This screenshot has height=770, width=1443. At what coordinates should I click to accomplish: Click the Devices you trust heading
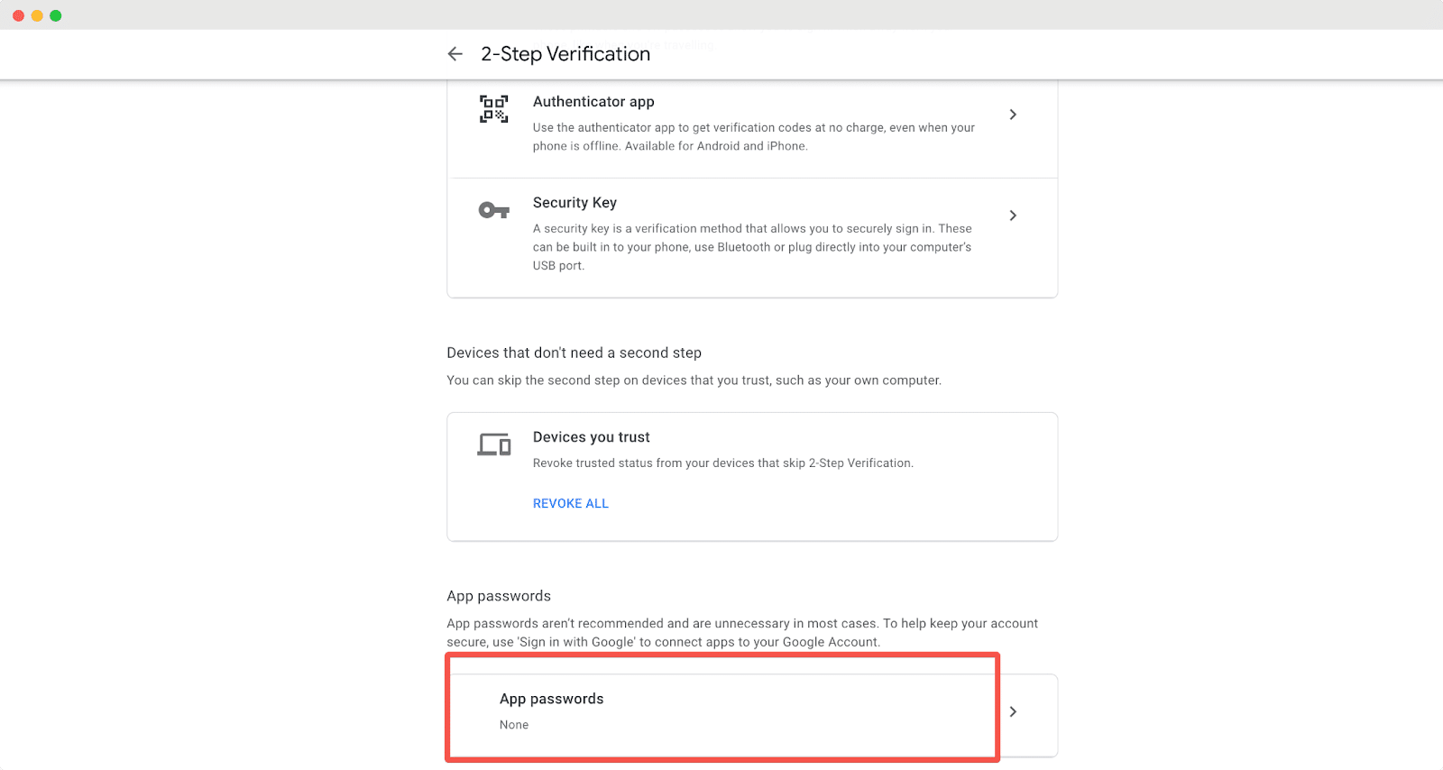[x=591, y=437]
